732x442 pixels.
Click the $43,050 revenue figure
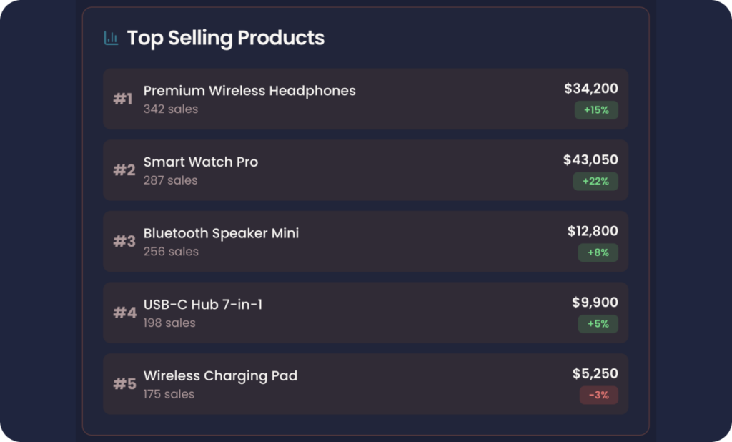coord(590,159)
